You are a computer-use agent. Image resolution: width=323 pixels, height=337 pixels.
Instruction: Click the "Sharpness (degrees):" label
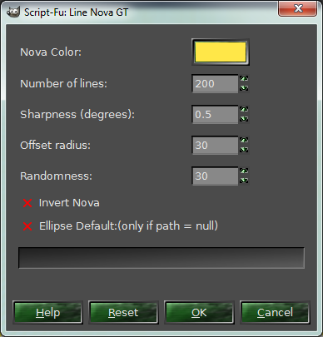[x=77, y=115]
